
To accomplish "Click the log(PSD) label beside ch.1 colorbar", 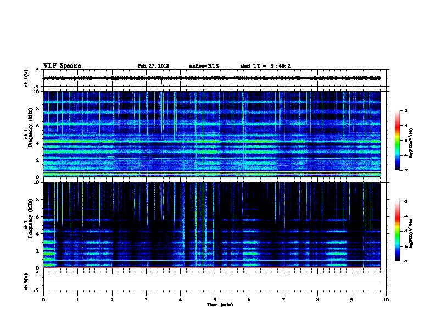I will click(411, 143).
